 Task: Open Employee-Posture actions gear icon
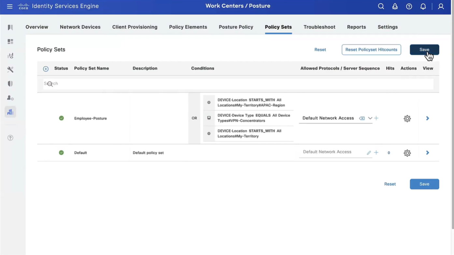407,119
